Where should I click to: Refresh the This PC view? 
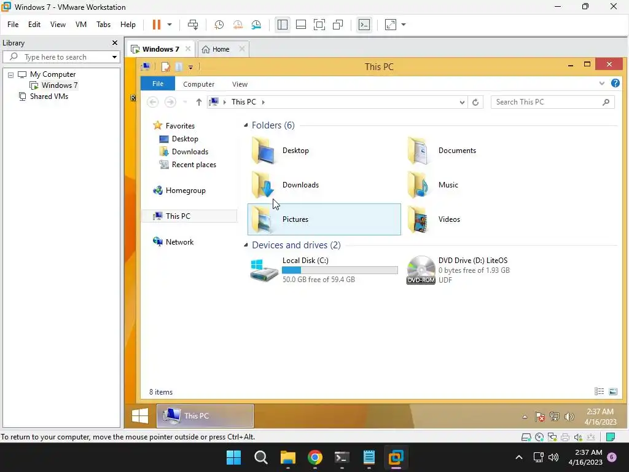pos(475,102)
